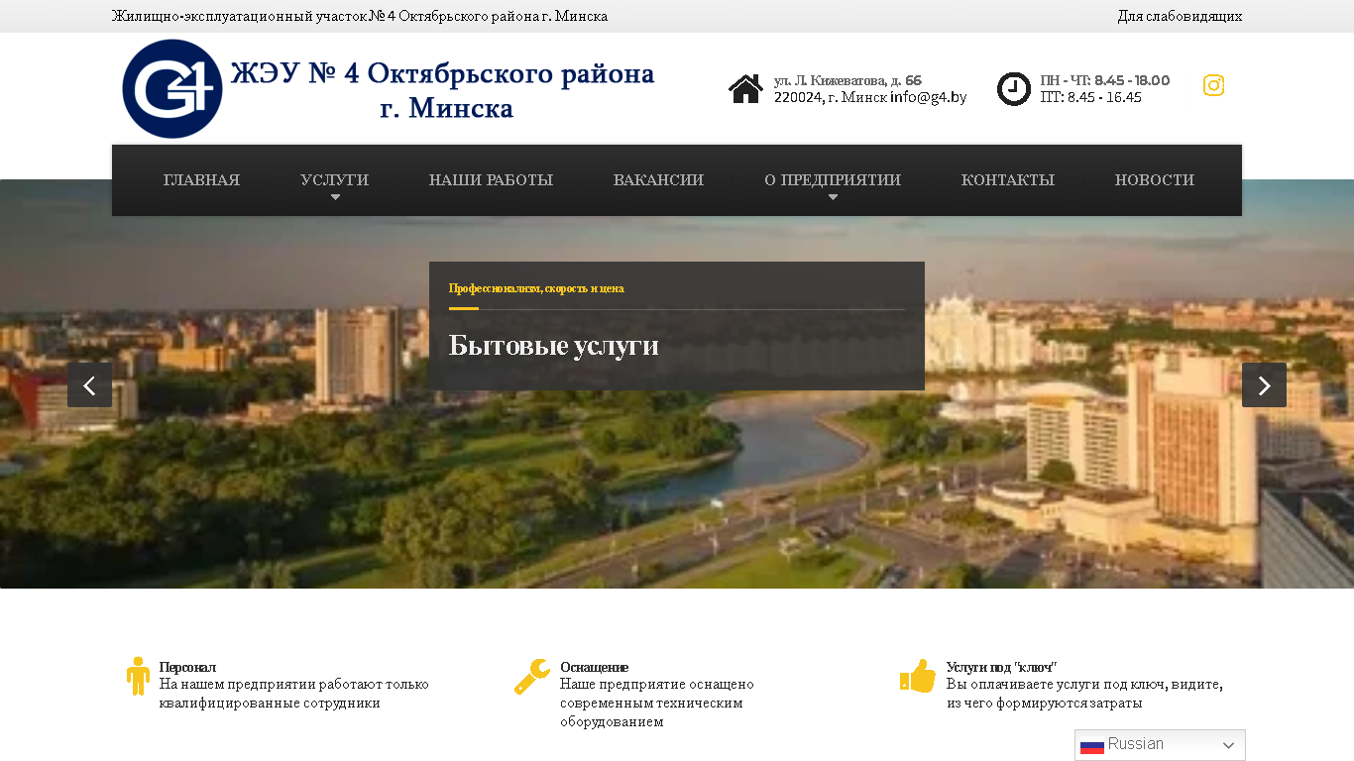The width and height of the screenshot is (1354, 761).
Task: Click the Услуги под "ключ" heading
Action: 1001,668
